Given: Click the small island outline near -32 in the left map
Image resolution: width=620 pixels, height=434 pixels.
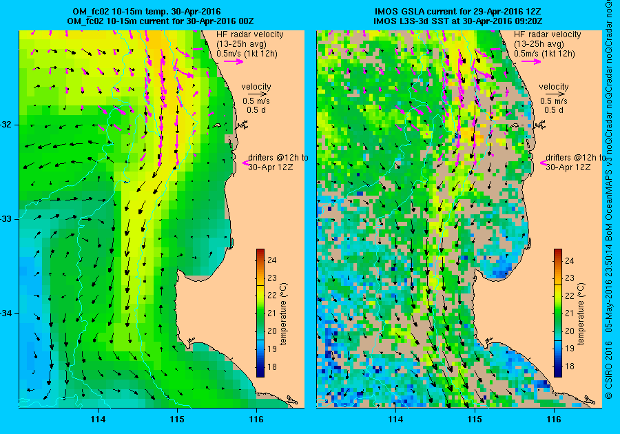Looking at the screenshot, I should (216, 126).
